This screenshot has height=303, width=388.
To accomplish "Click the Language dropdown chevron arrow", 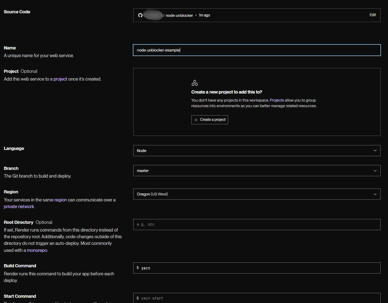I will [375, 151].
